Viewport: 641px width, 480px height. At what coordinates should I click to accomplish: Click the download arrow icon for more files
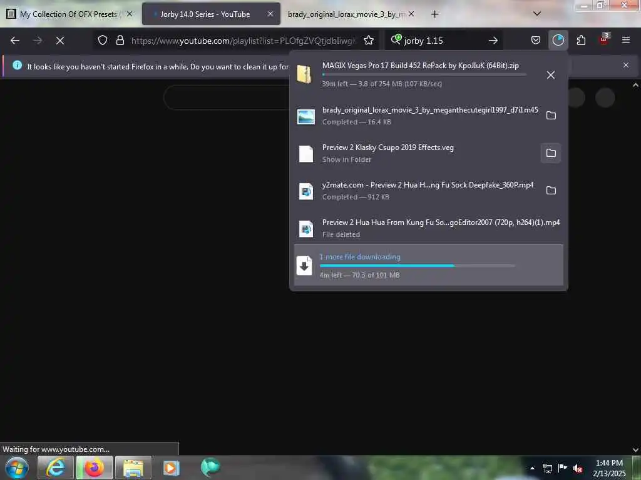tap(304, 266)
